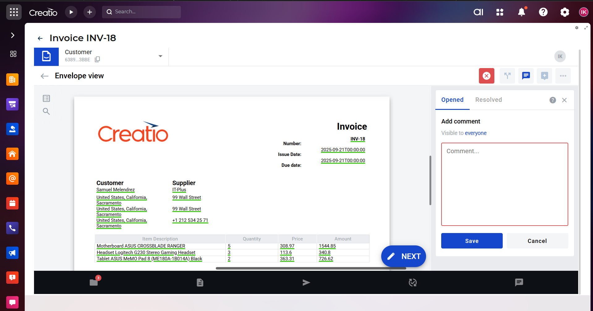Click the send arrow icon in bottom bar

pos(306,282)
